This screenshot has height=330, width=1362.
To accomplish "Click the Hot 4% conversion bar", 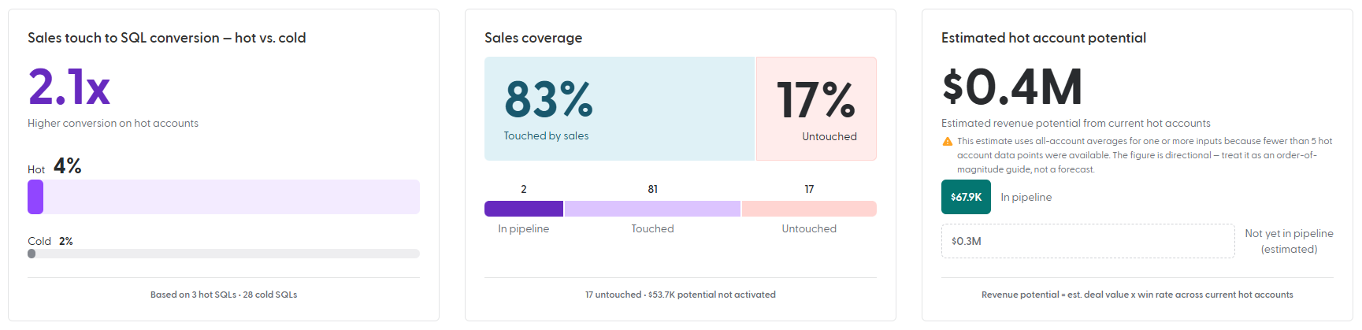I will (x=224, y=197).
